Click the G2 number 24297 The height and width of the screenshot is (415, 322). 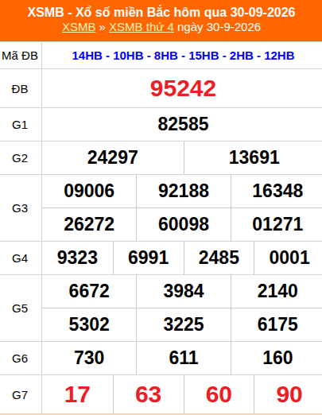(113, 157)
